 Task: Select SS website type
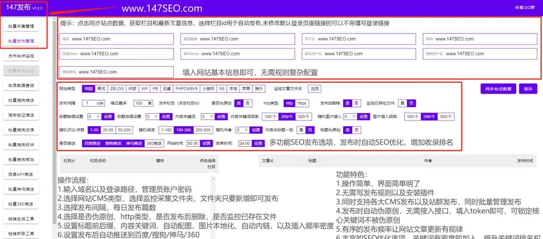pyautogui.click(x=221, y=89)
